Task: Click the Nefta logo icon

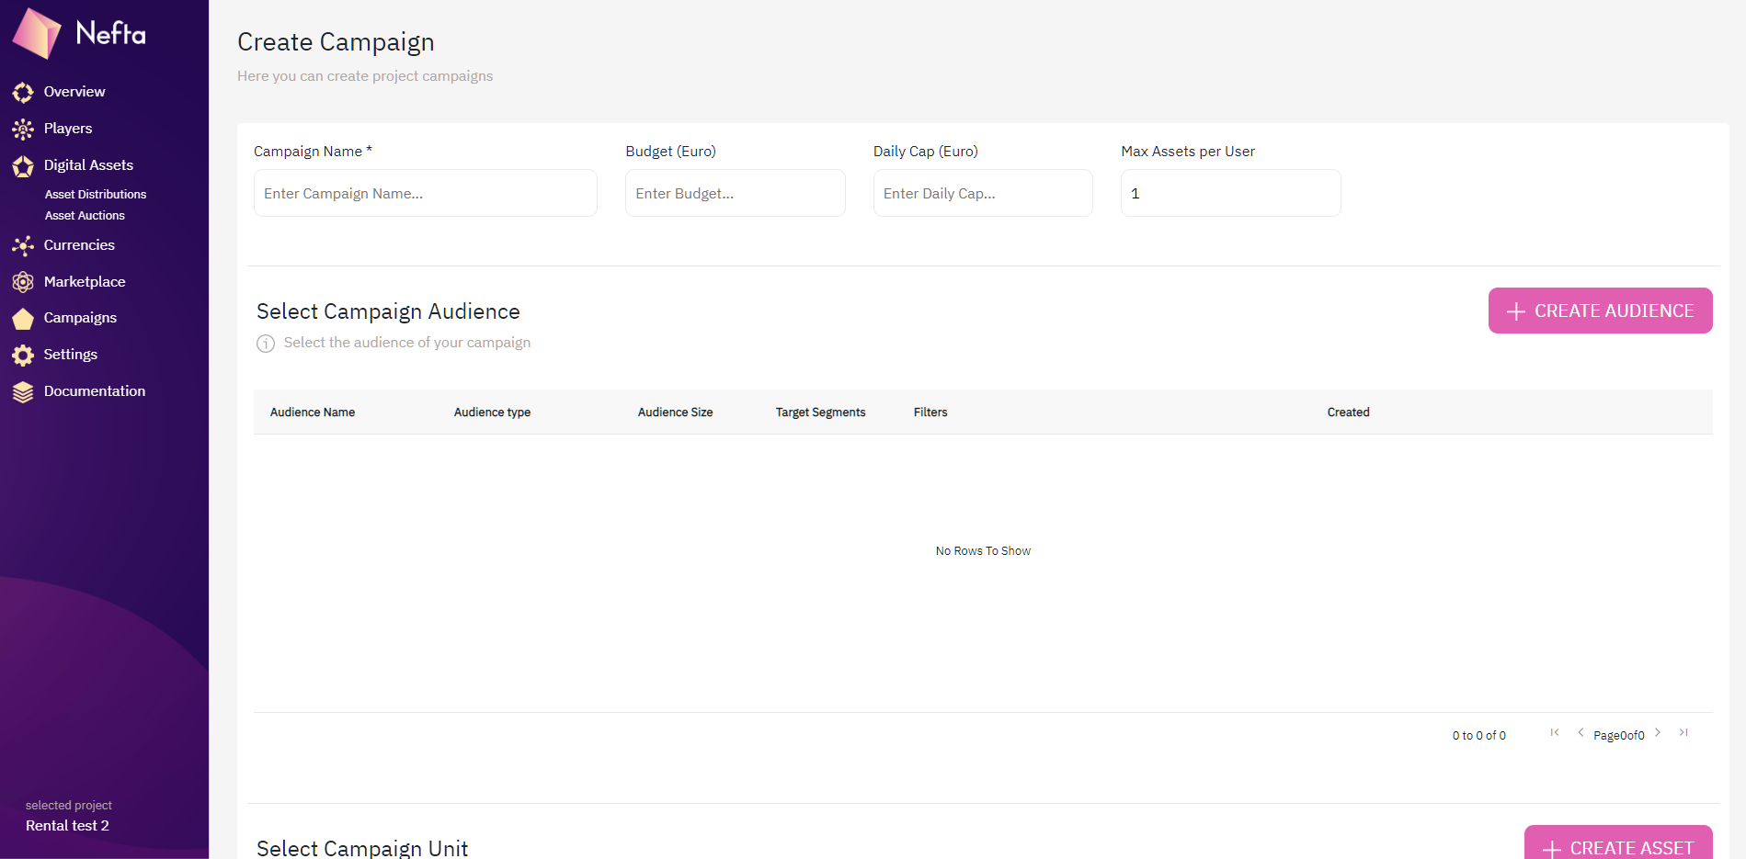Action: (x=37, y=33)
